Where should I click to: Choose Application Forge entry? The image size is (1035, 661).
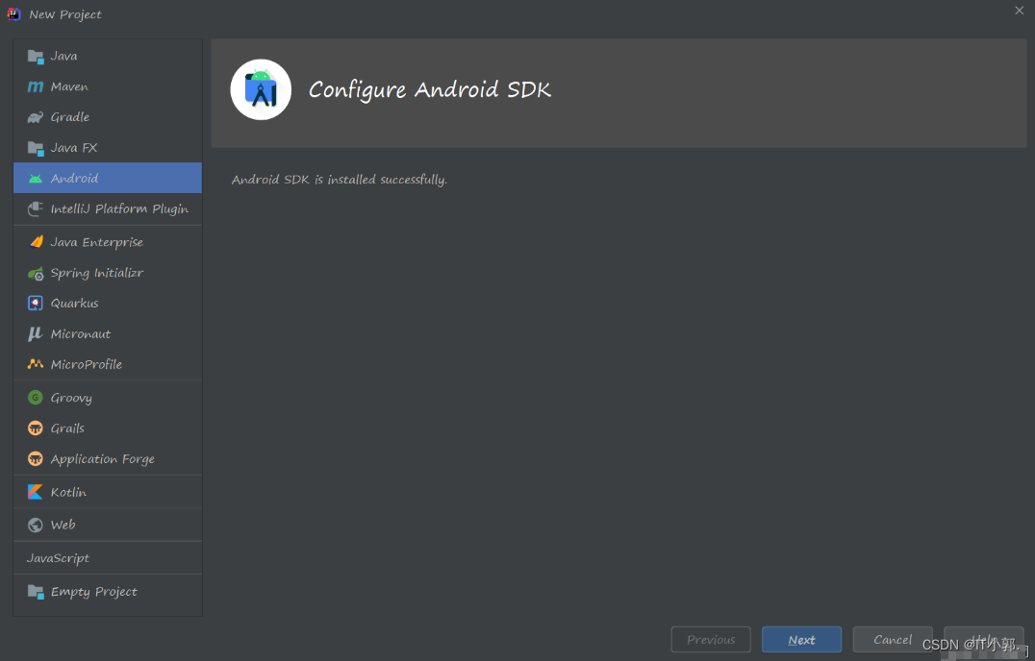(x=103, y=459)
